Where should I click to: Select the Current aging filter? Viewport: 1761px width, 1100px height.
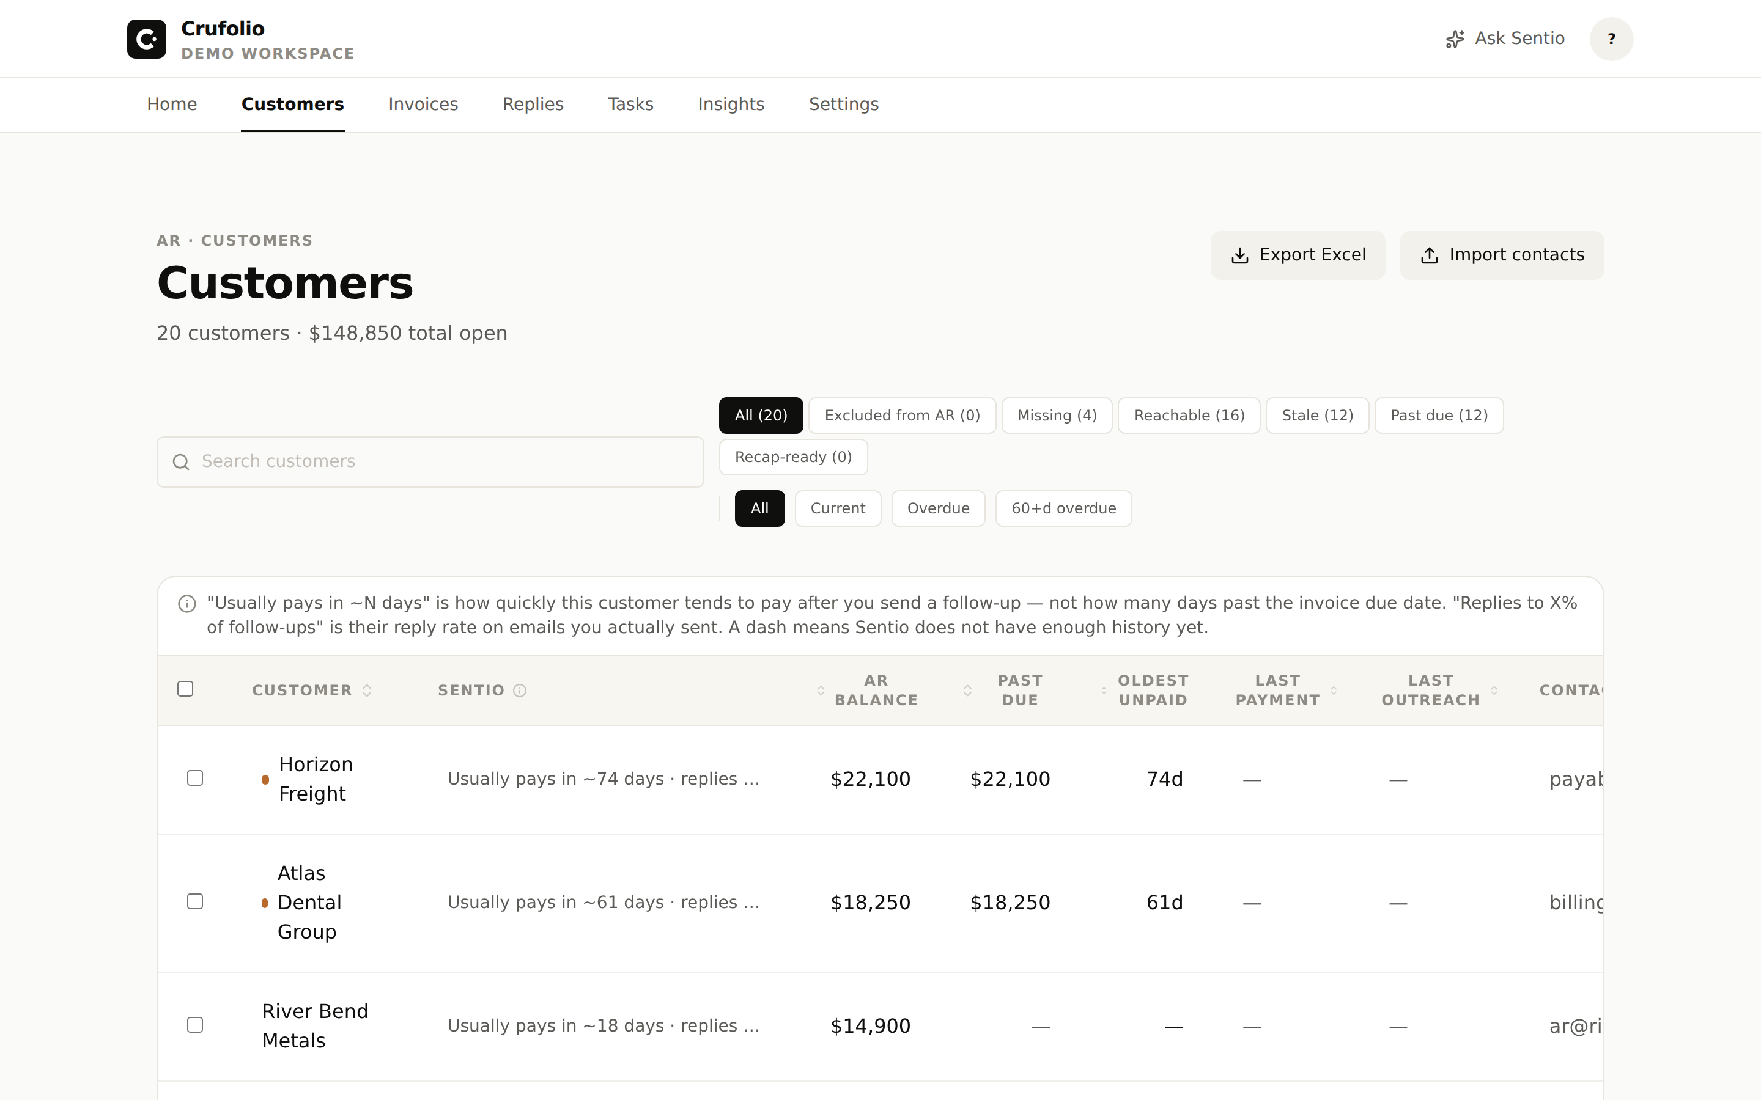[x=838, y=508]
